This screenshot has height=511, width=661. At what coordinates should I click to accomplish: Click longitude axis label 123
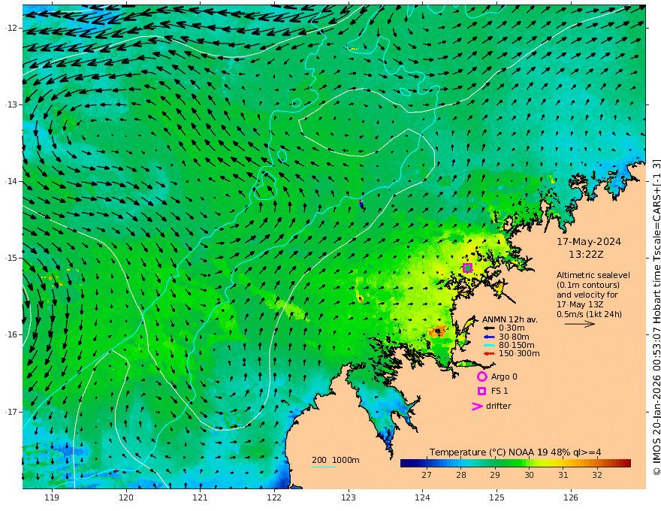(x=349, y=497)
